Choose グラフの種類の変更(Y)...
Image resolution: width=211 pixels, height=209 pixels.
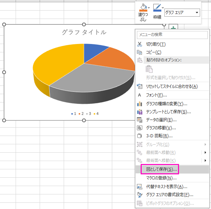(167, 104)
